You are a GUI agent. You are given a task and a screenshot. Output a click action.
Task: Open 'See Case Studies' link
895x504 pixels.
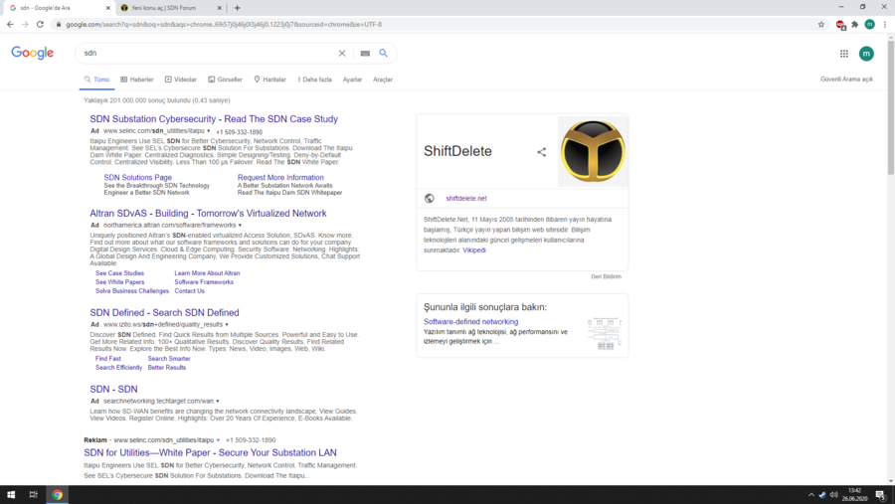tap(119, 273)
